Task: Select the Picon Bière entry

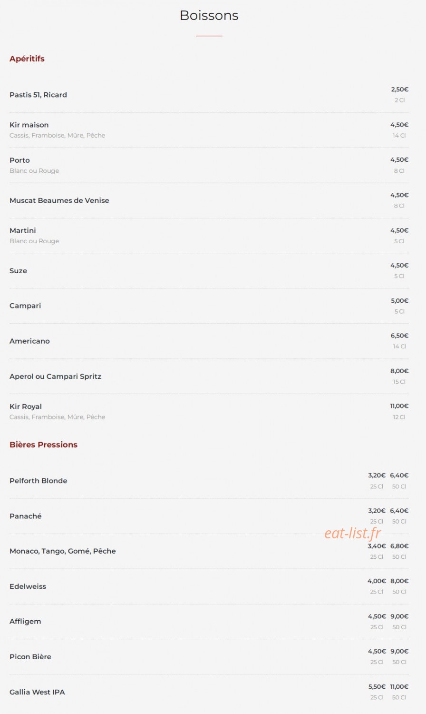Action: pos(30,656)
